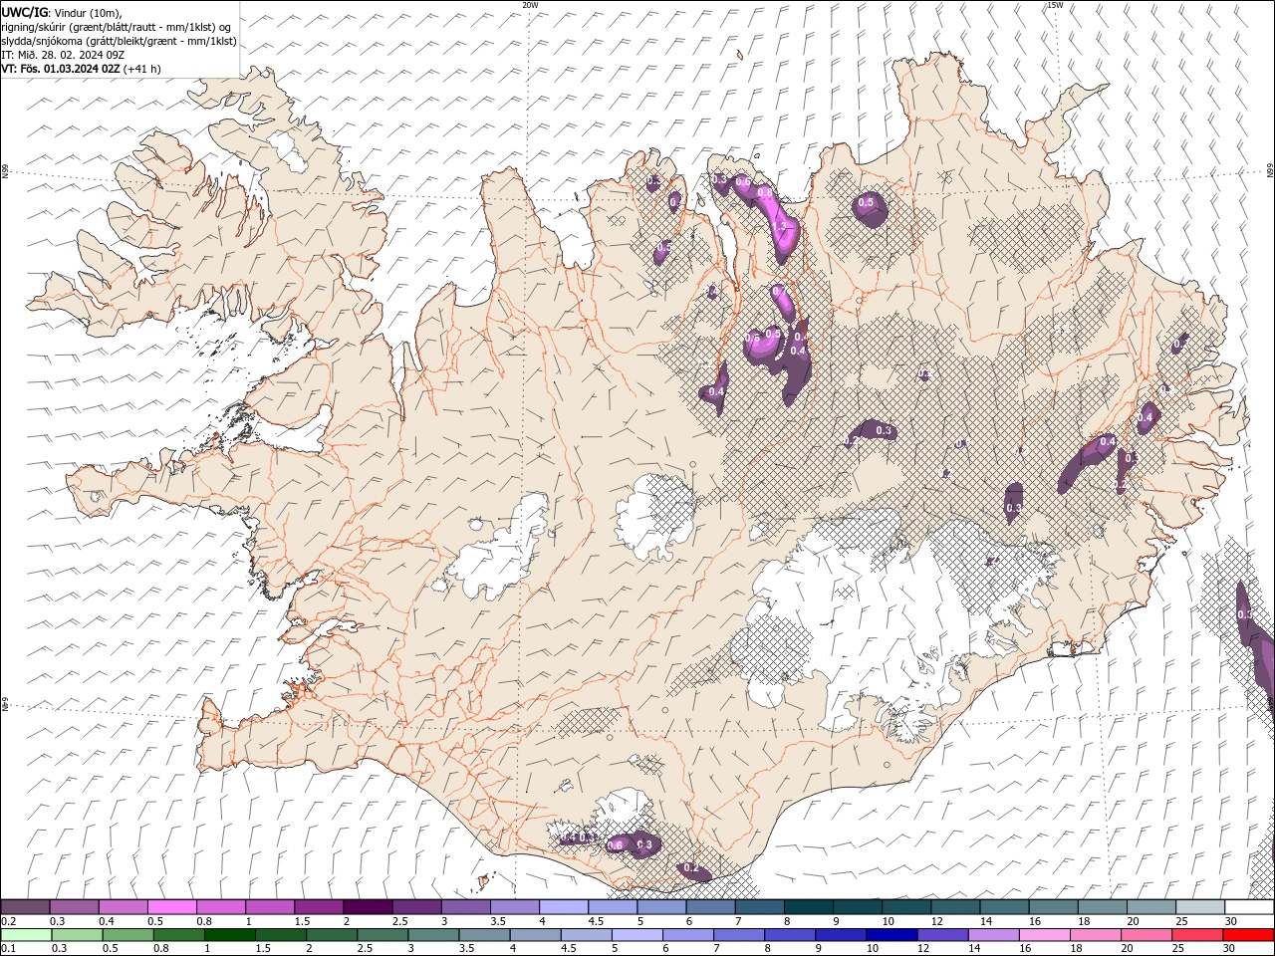Choose violet bottom-row swatch at 12
This screenshot has width=1275, height=956.
point(941,935)
